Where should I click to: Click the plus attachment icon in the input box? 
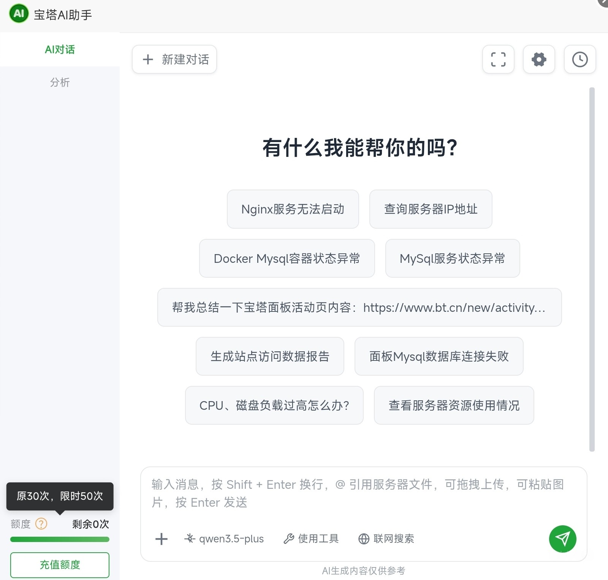tap(161, 539)
